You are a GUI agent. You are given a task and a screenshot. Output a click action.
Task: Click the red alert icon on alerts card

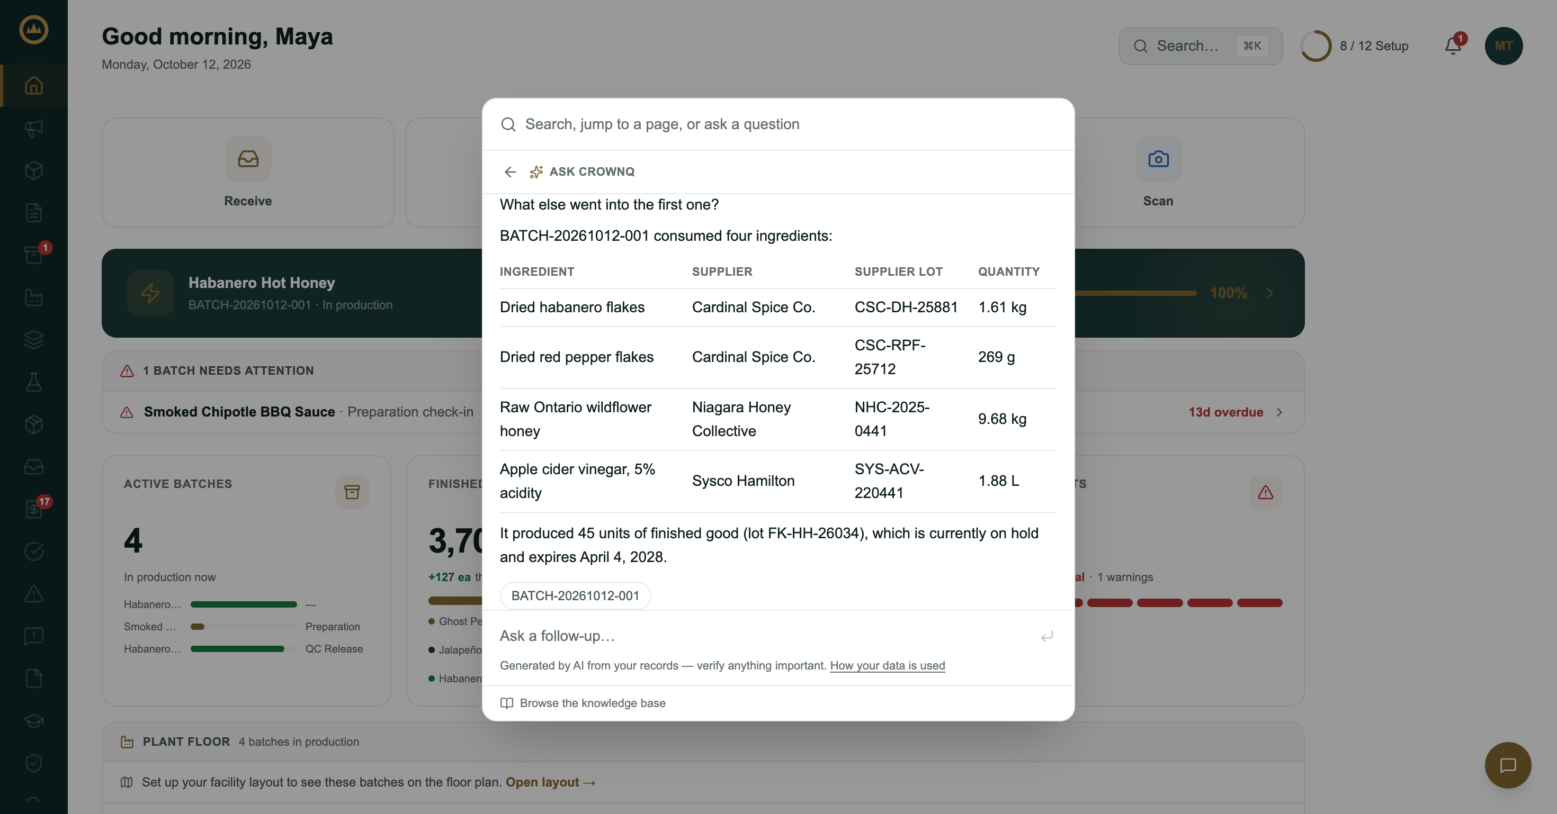pyautogui.click(x=1265, y=492)
